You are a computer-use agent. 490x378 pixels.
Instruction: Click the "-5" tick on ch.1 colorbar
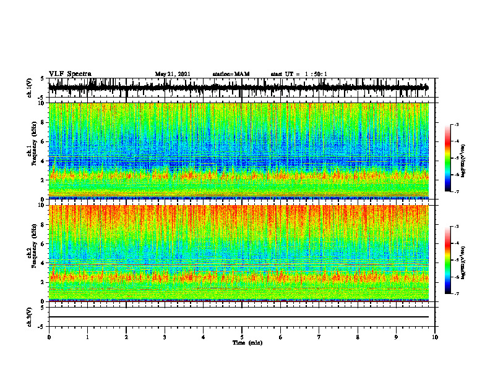coord(457,158)
